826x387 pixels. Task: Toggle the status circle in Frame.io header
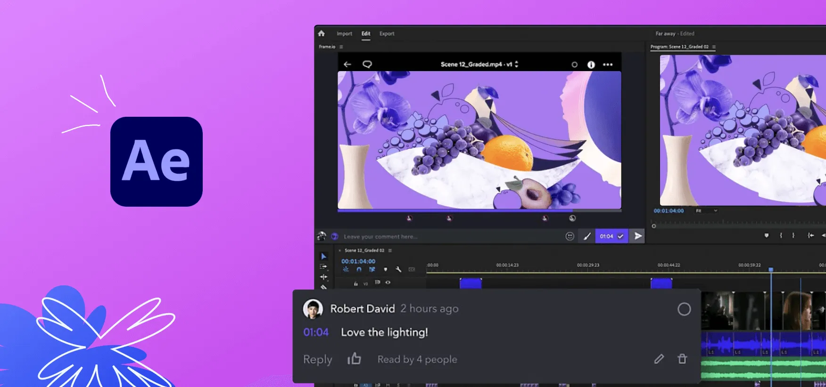pyautogui.click(x=574, y=65)
